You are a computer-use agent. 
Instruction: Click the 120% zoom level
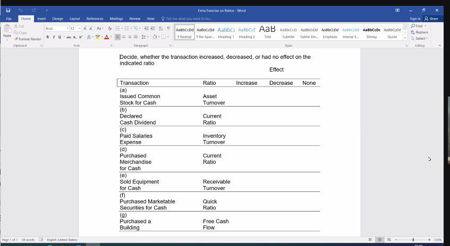438,240
